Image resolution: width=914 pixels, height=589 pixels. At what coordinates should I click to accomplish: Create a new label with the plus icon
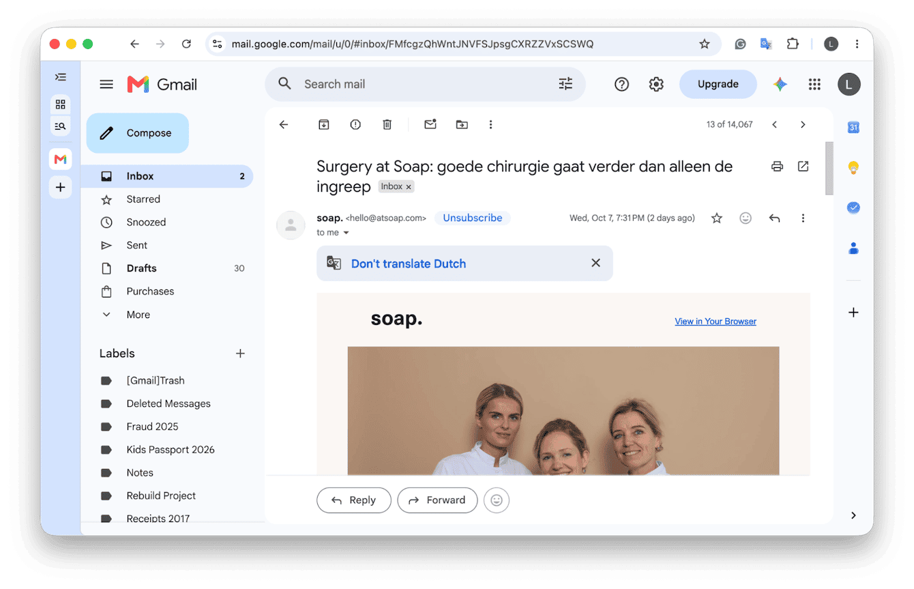pos(240,354)
